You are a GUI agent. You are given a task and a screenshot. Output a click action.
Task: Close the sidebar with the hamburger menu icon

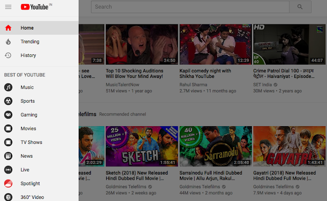8,7
